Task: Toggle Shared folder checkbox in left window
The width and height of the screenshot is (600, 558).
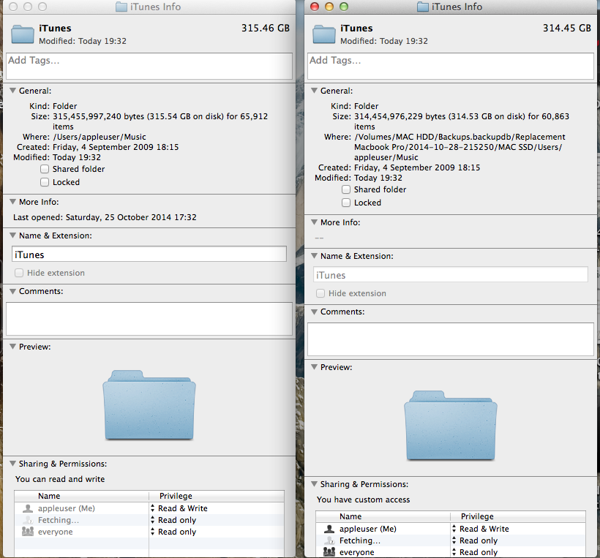Action: tap(45, 169)
